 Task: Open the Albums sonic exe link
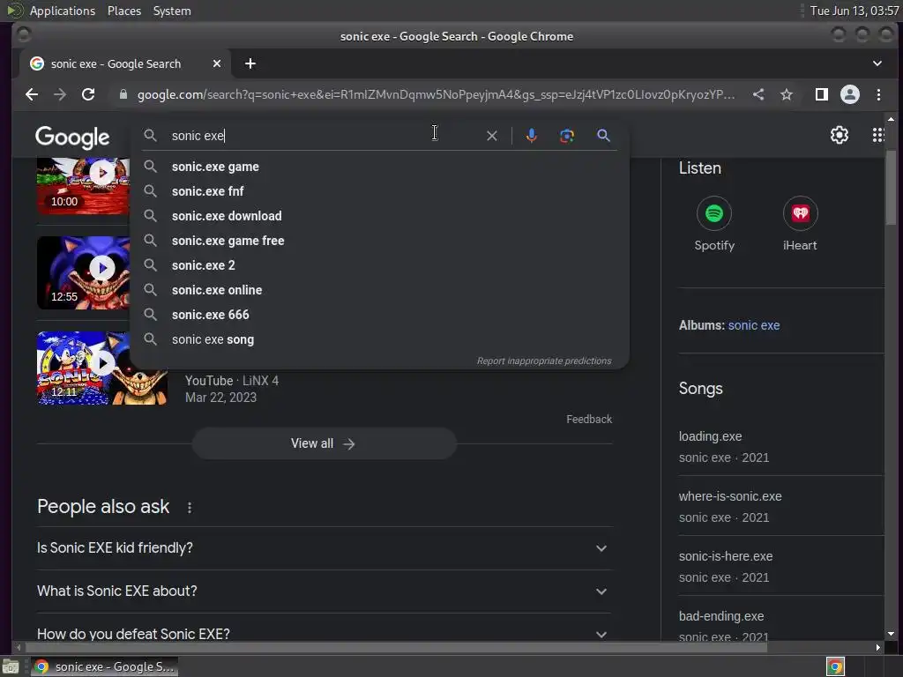coord(753,325)
